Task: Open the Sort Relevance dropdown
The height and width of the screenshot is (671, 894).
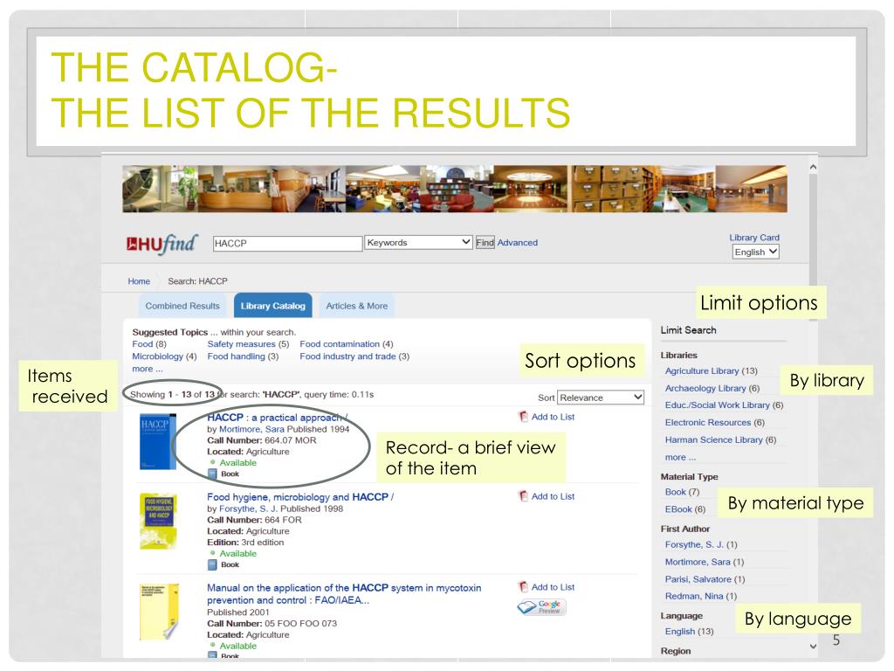Action: (601, 398)
